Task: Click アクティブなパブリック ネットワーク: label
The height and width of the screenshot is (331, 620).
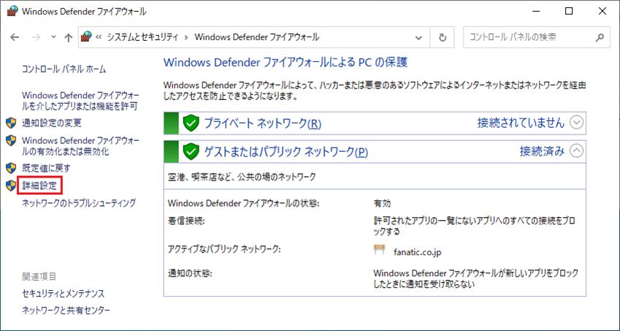Action: [x=224, y=249]
